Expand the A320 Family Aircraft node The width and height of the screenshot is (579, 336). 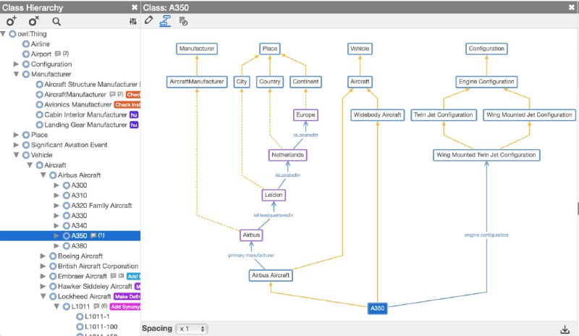(56, 206)
